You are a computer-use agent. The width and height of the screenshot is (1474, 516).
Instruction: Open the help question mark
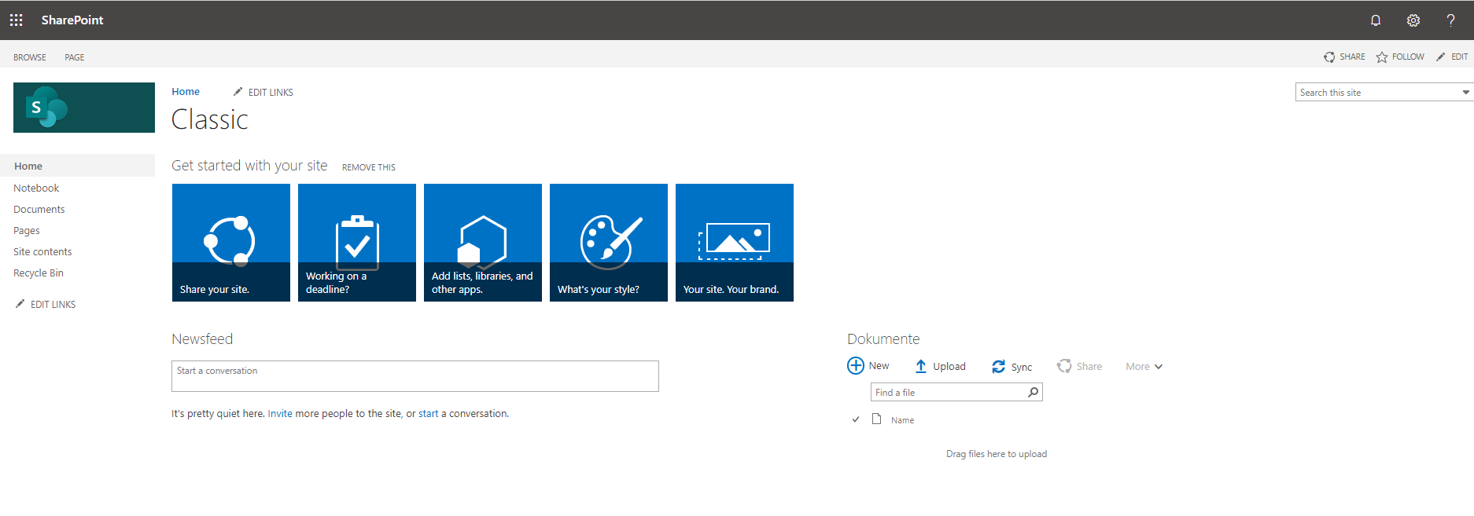point(1451,20)
